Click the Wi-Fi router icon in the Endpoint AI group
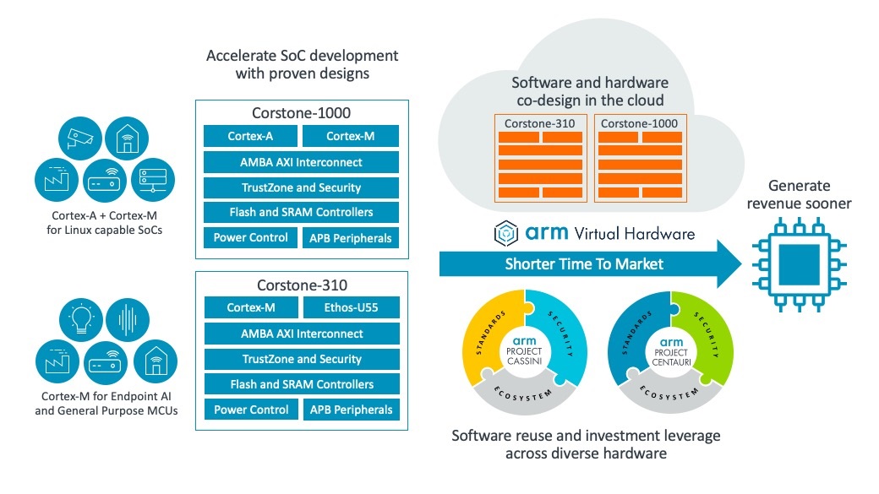This screenshot has width=879, height=494. tap(106, 361)
